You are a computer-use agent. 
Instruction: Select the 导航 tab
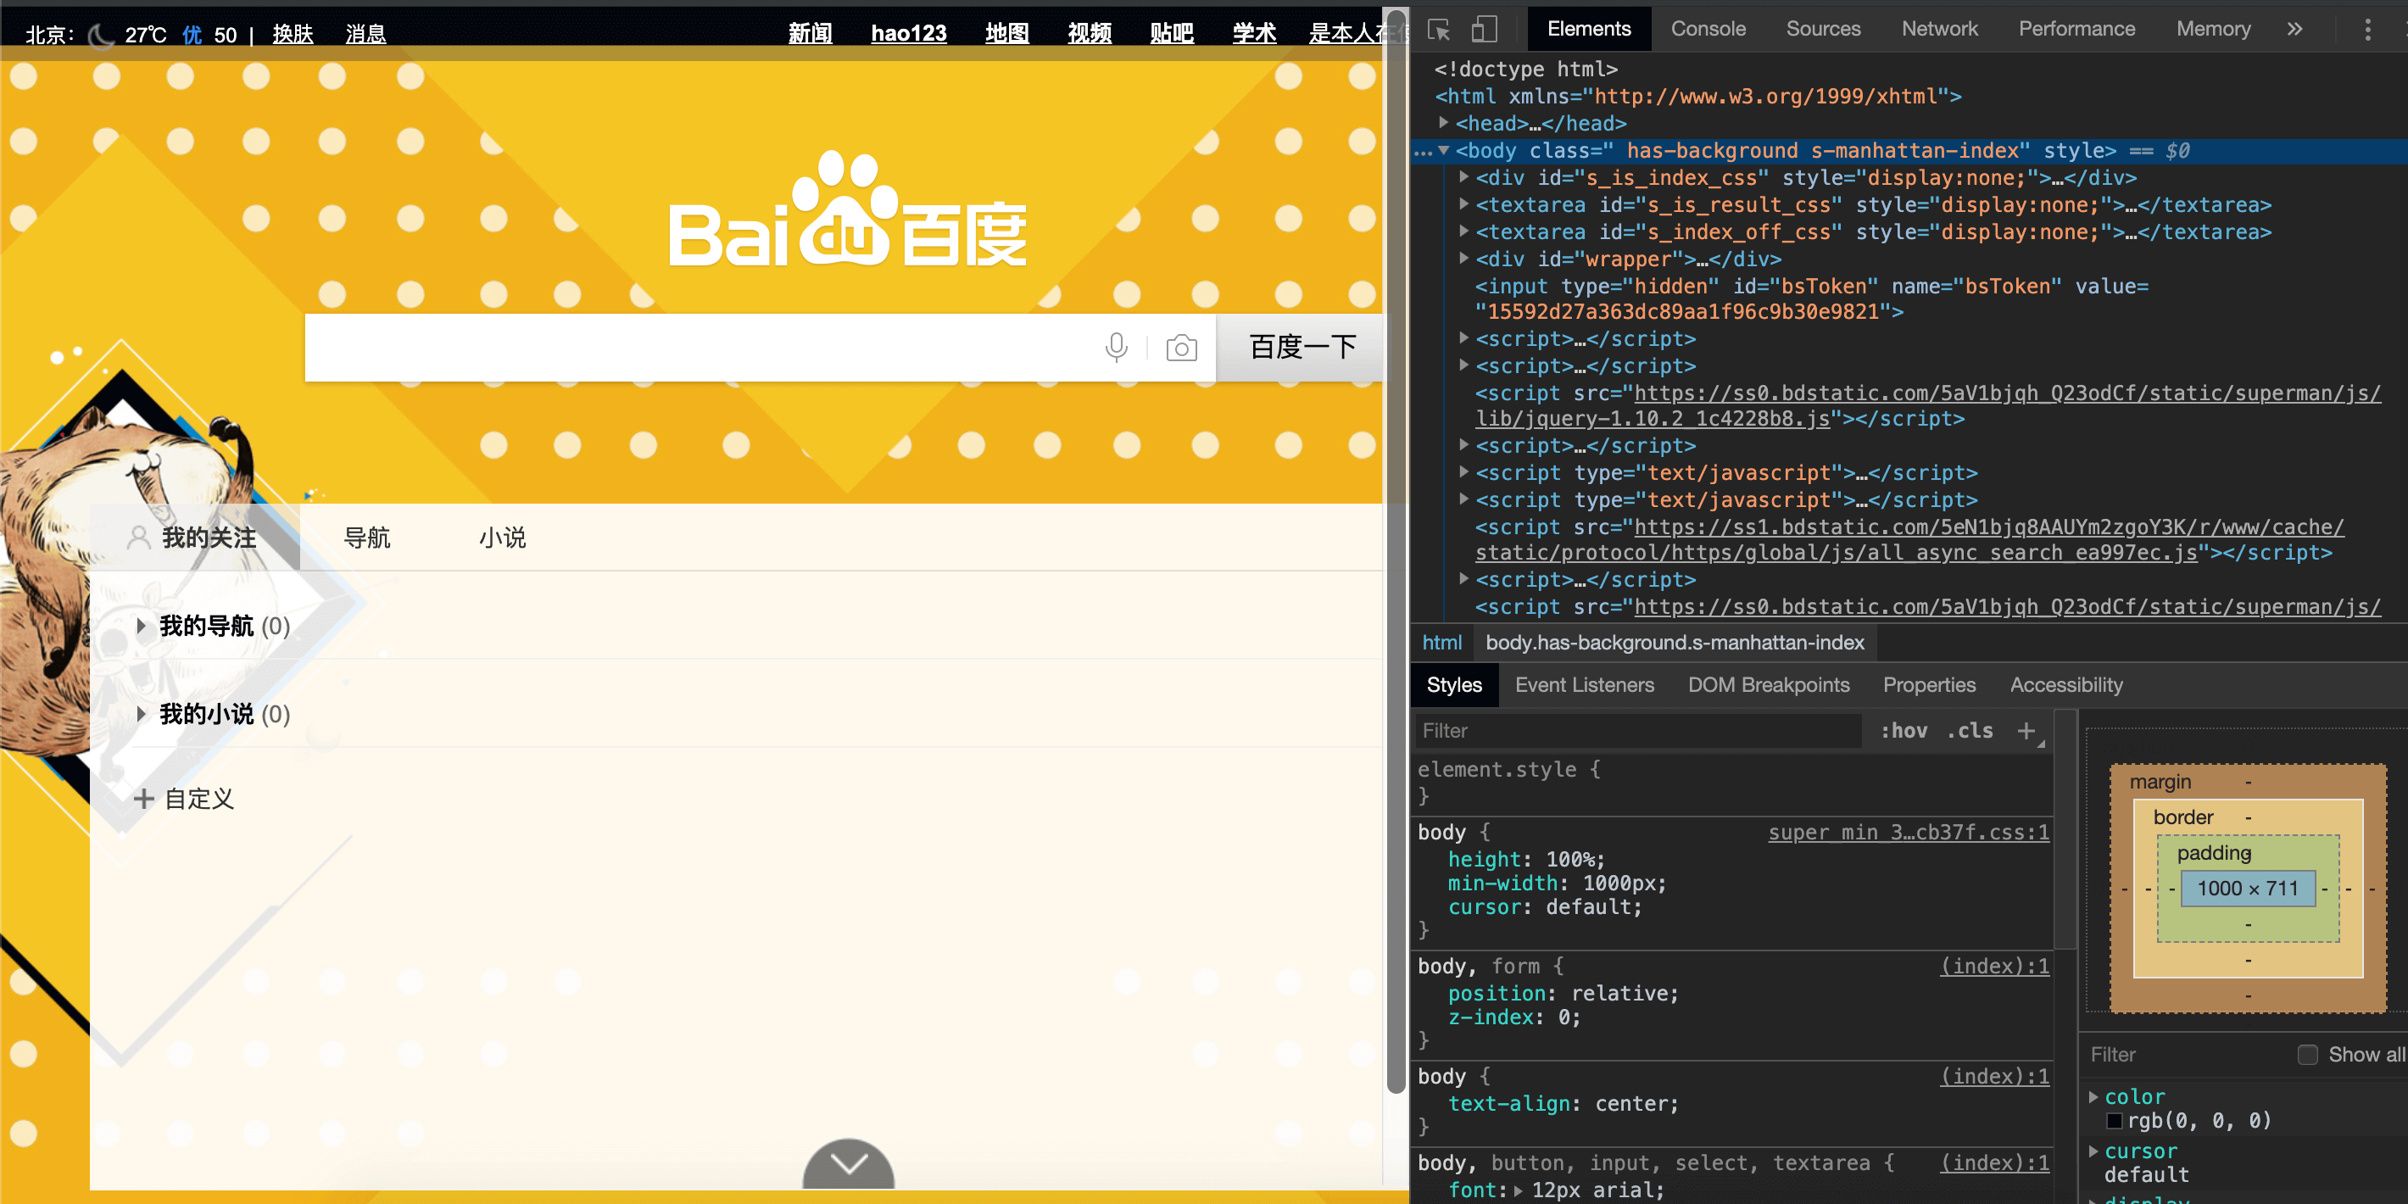pos(366,538)
